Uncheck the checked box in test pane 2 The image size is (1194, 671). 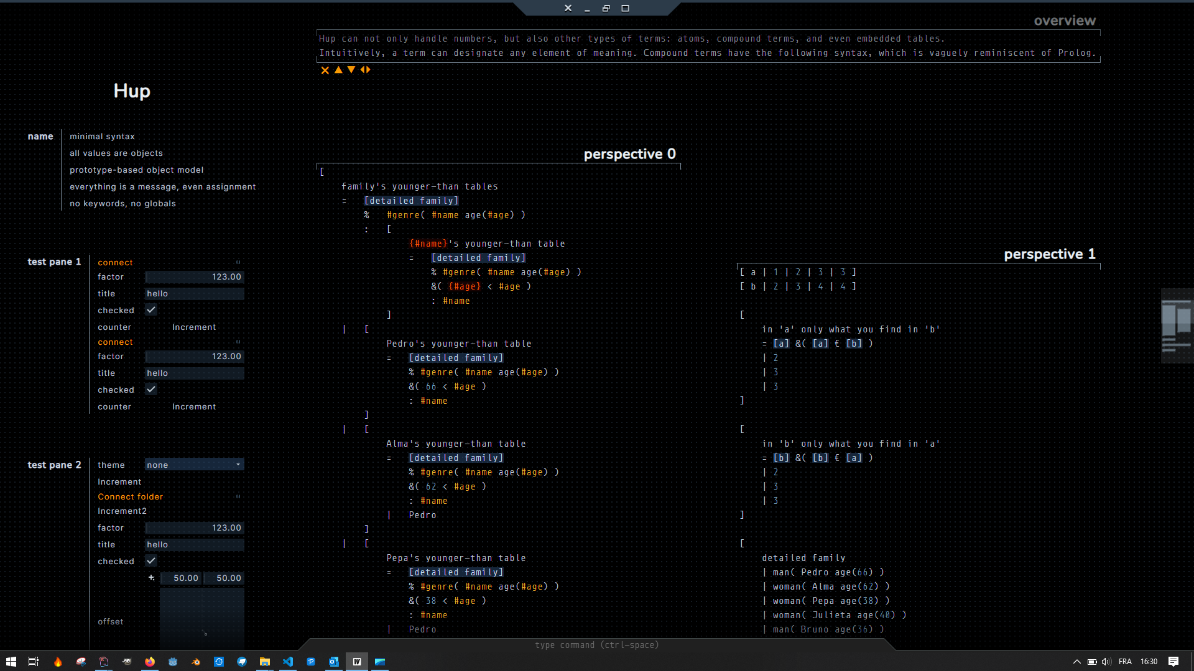[151, 561]
